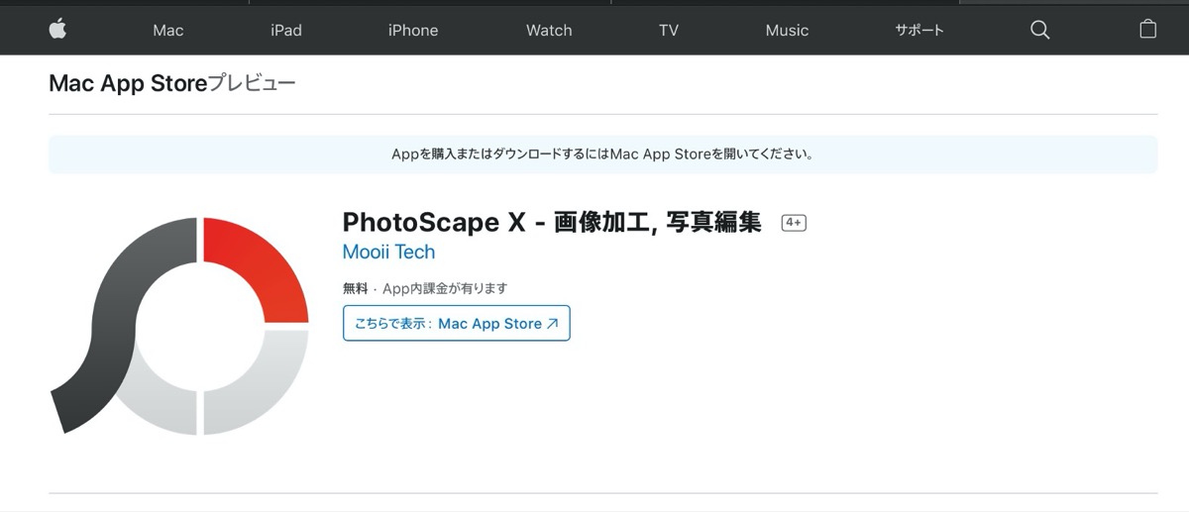Open the TV menu item

[x=669, y=31]
